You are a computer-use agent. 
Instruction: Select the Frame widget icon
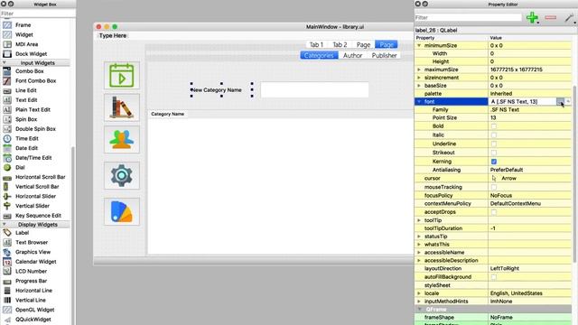pos(7,25)
